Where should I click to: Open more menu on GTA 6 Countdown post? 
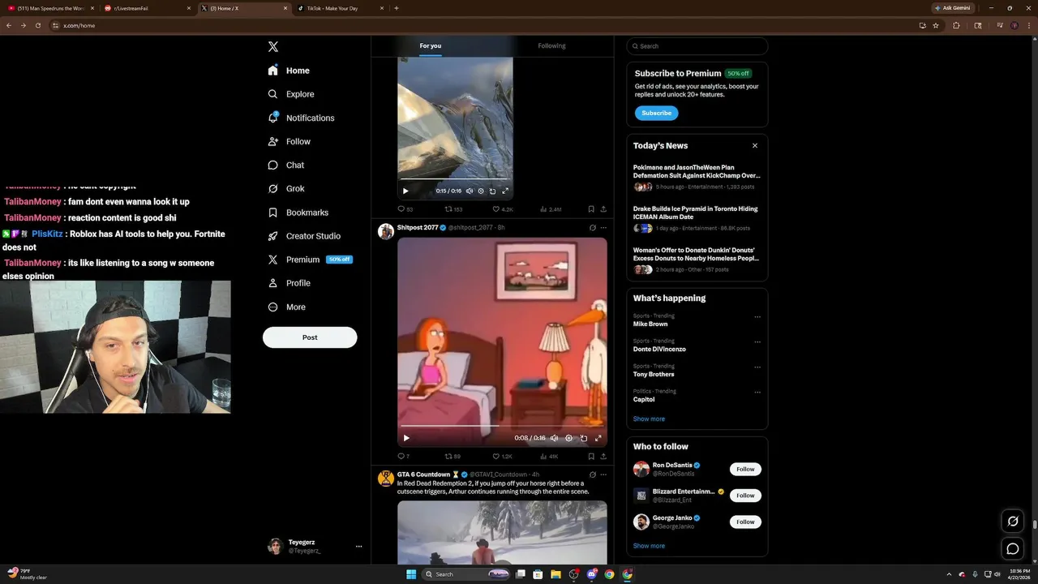603,474
